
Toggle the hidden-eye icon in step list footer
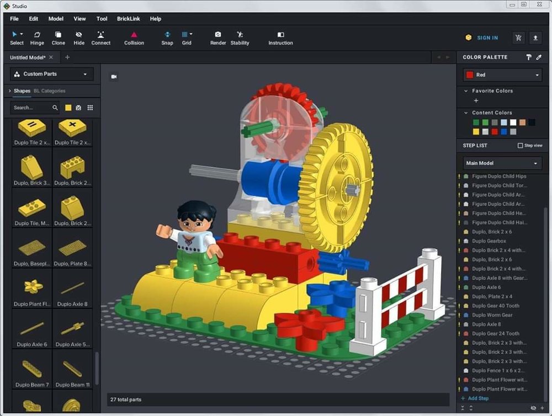coord(533,408)
